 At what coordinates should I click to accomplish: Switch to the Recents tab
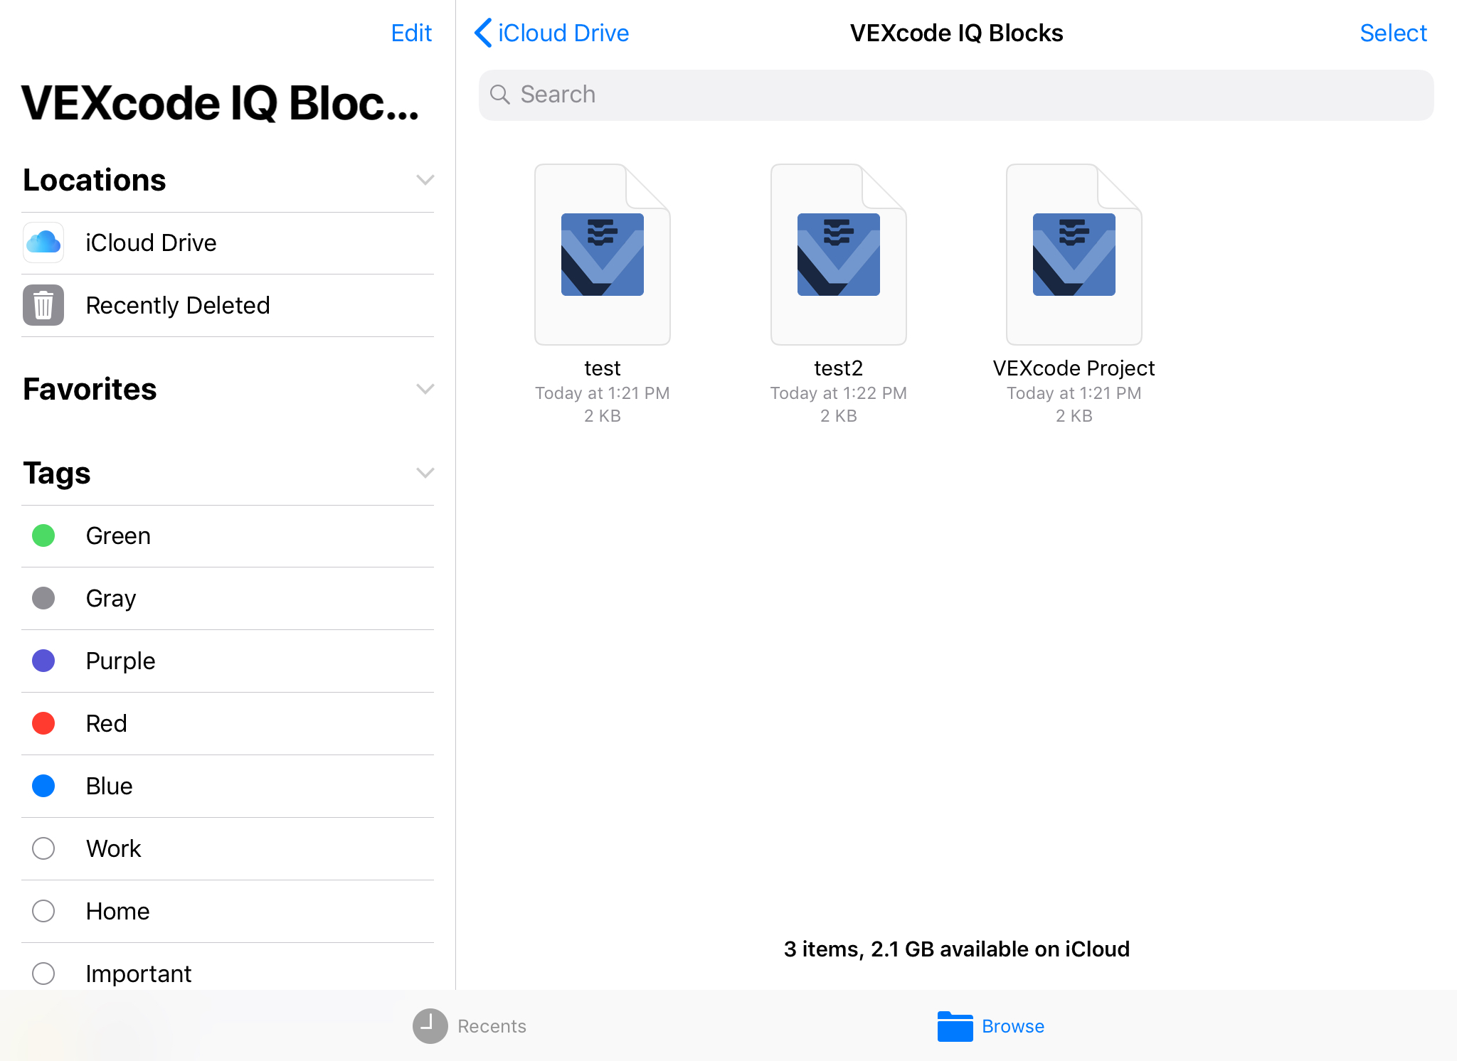470,1026
